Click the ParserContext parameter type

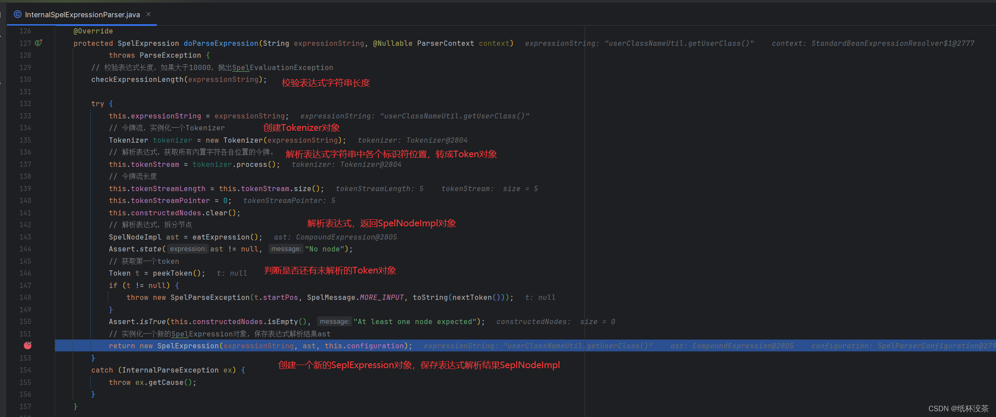pyautogui.click(x=445, y=43)
